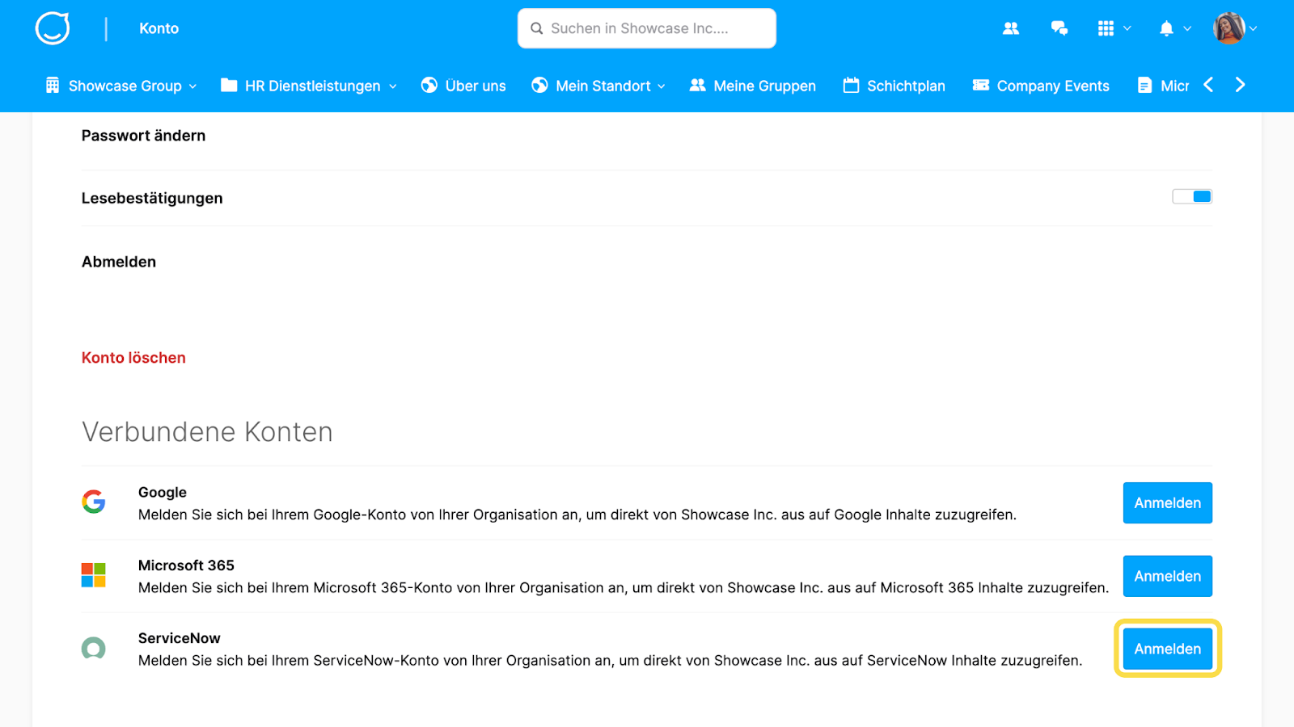Toggle the Lesebestätigungen switch
This screenshot has height=727, width=1294.
1192,196
